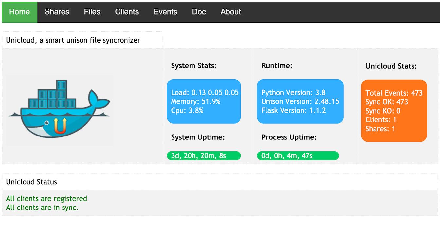
Task: Select the 'System Stats:' label
Action: coord(194,66)
